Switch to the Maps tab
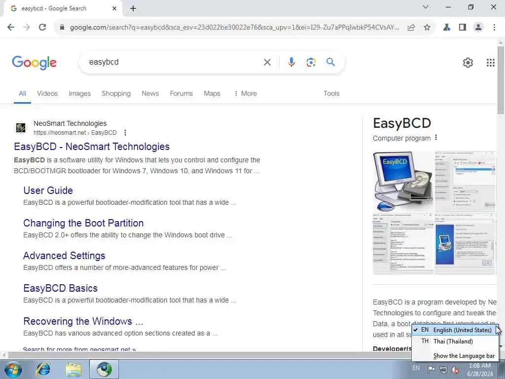The width and height of the screenshot is (505, 379). 212,93
